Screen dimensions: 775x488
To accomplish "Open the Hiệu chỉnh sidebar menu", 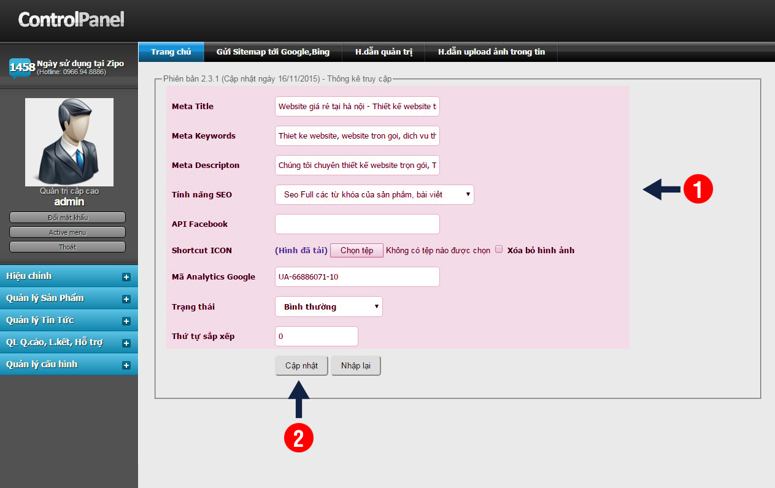I will (69, 276).
